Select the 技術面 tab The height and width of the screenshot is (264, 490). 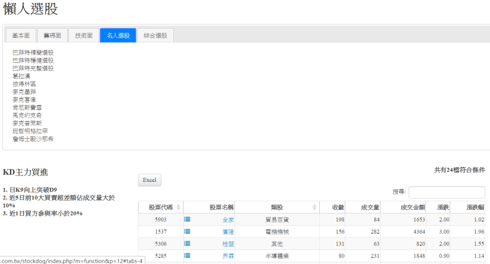[x=84, y=36]
